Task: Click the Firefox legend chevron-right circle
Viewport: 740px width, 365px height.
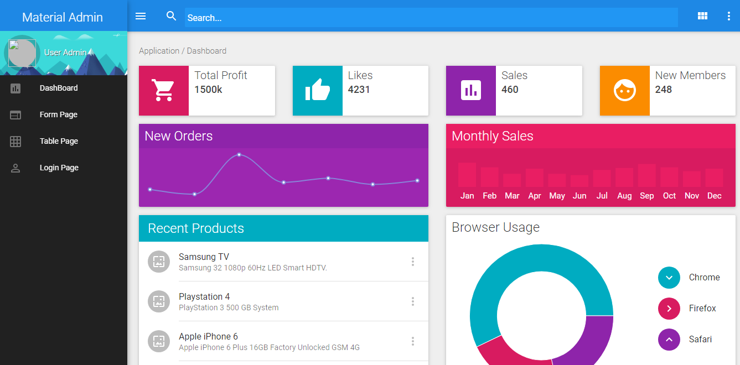Action: [669, 309]
